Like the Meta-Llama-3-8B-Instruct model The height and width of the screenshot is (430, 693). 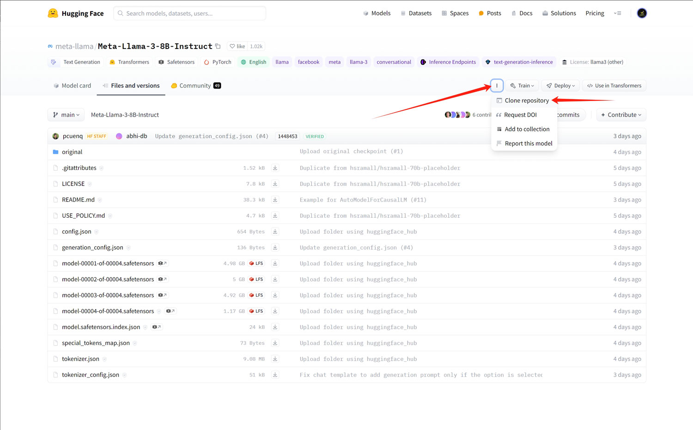click(x=237, y=46)
